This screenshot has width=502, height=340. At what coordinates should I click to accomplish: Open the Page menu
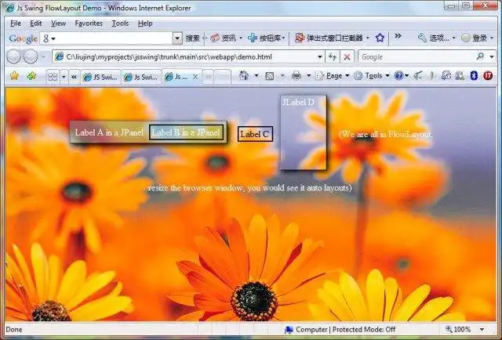(x=333, y=76)
